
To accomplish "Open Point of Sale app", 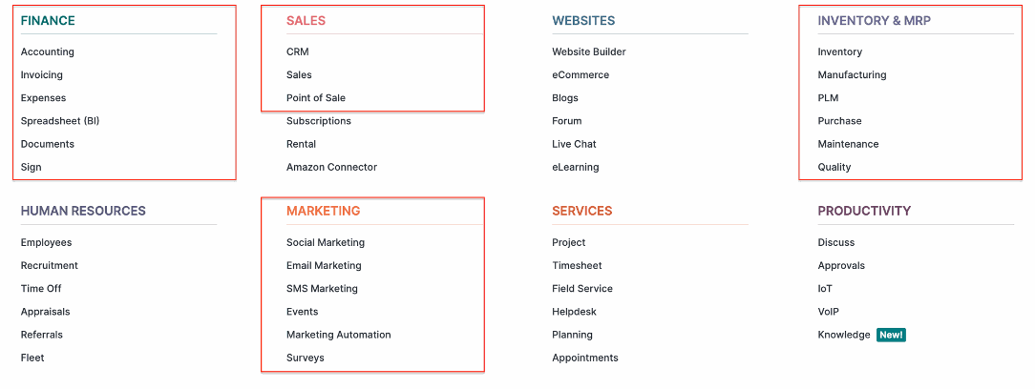I will point(315,98).
